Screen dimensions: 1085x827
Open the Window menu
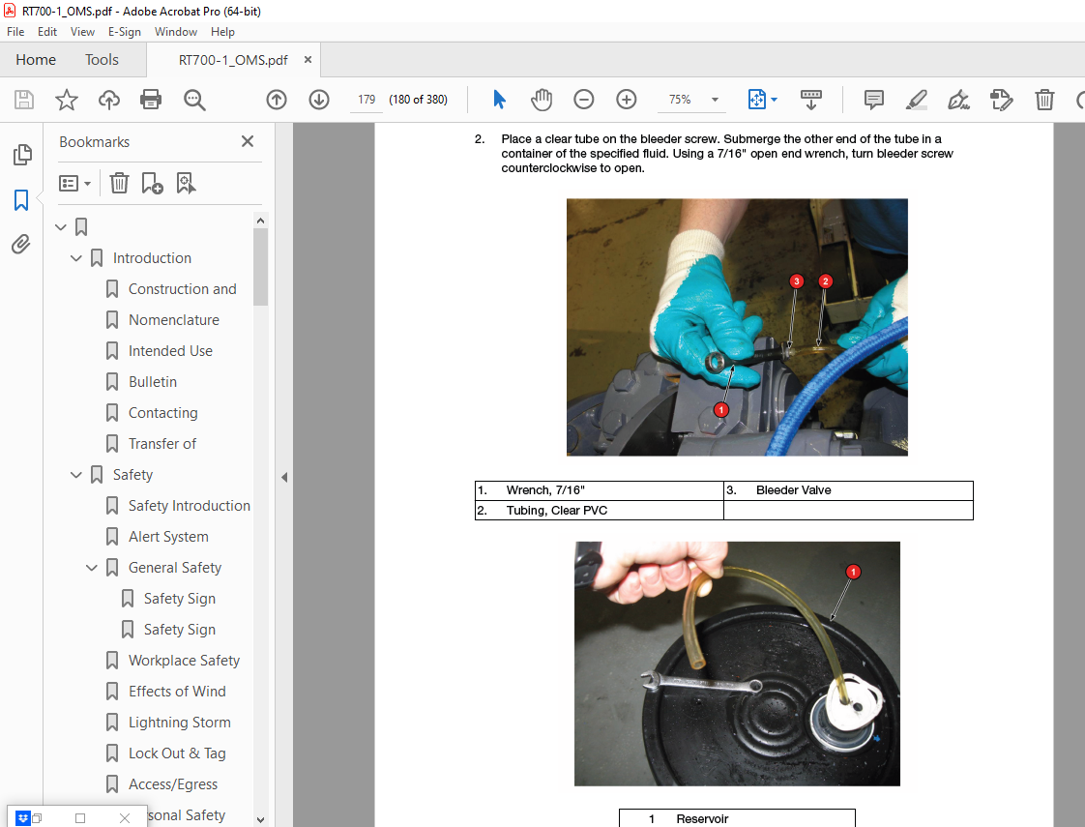click(176, 32)
